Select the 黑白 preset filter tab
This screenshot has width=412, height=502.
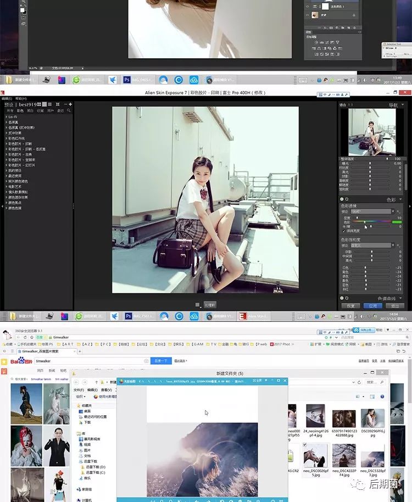(30, 110)
